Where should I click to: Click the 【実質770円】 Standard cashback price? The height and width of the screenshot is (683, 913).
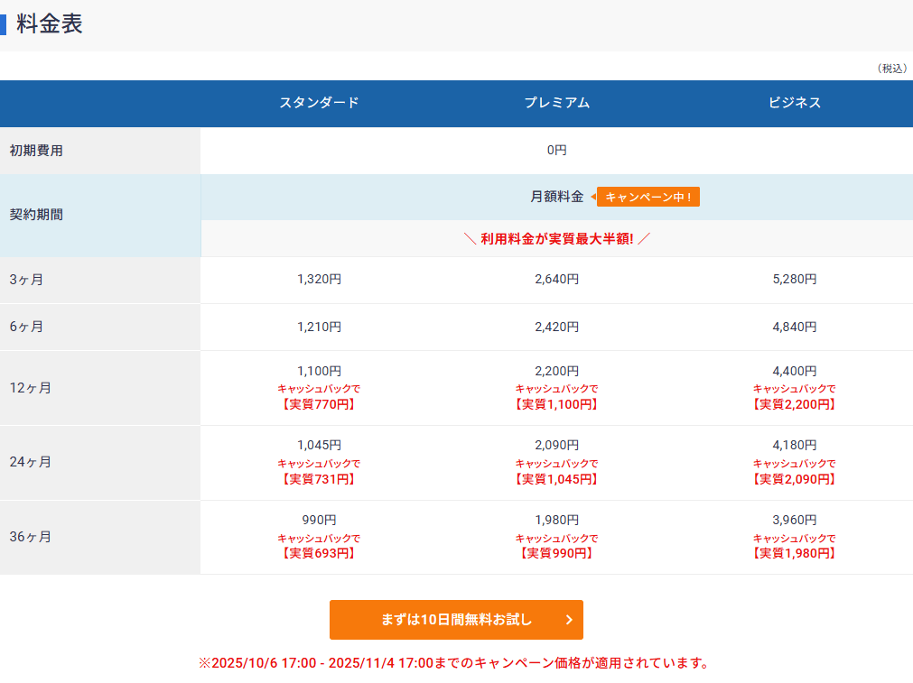coord(319,404)
